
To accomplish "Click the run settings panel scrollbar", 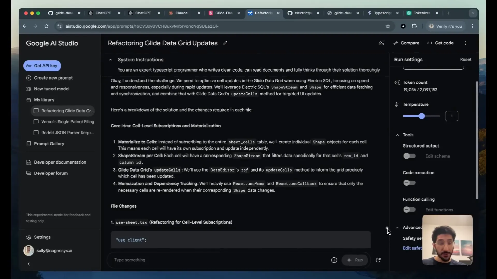I will tap(477, 140).
